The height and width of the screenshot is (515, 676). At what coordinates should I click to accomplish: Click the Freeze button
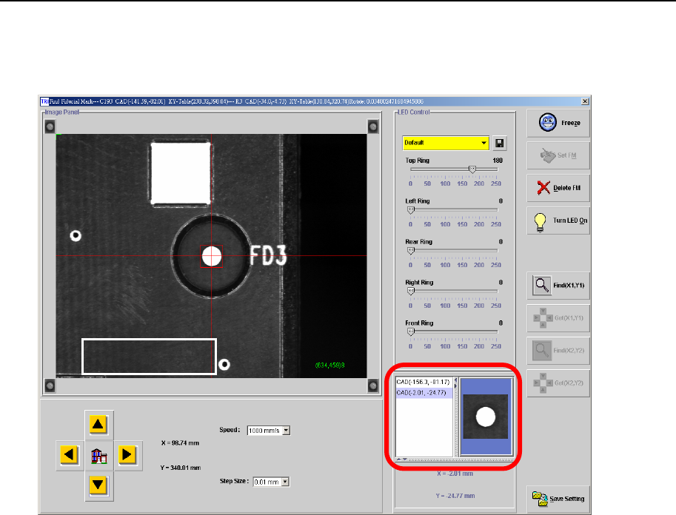click(558, 124)
